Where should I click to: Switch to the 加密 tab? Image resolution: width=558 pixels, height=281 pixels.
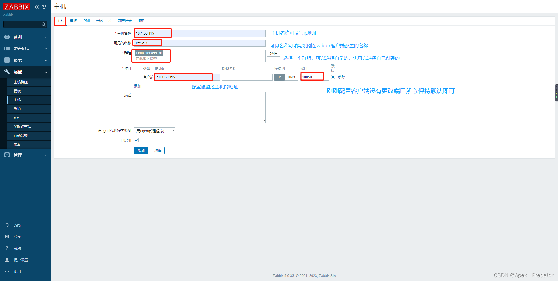141,21
